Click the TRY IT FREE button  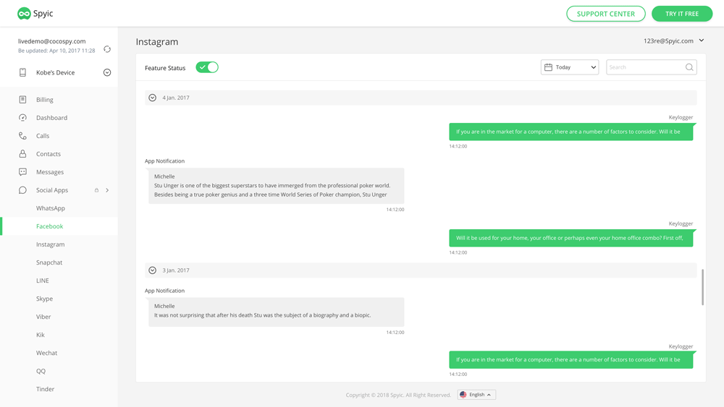click(681, 14)
